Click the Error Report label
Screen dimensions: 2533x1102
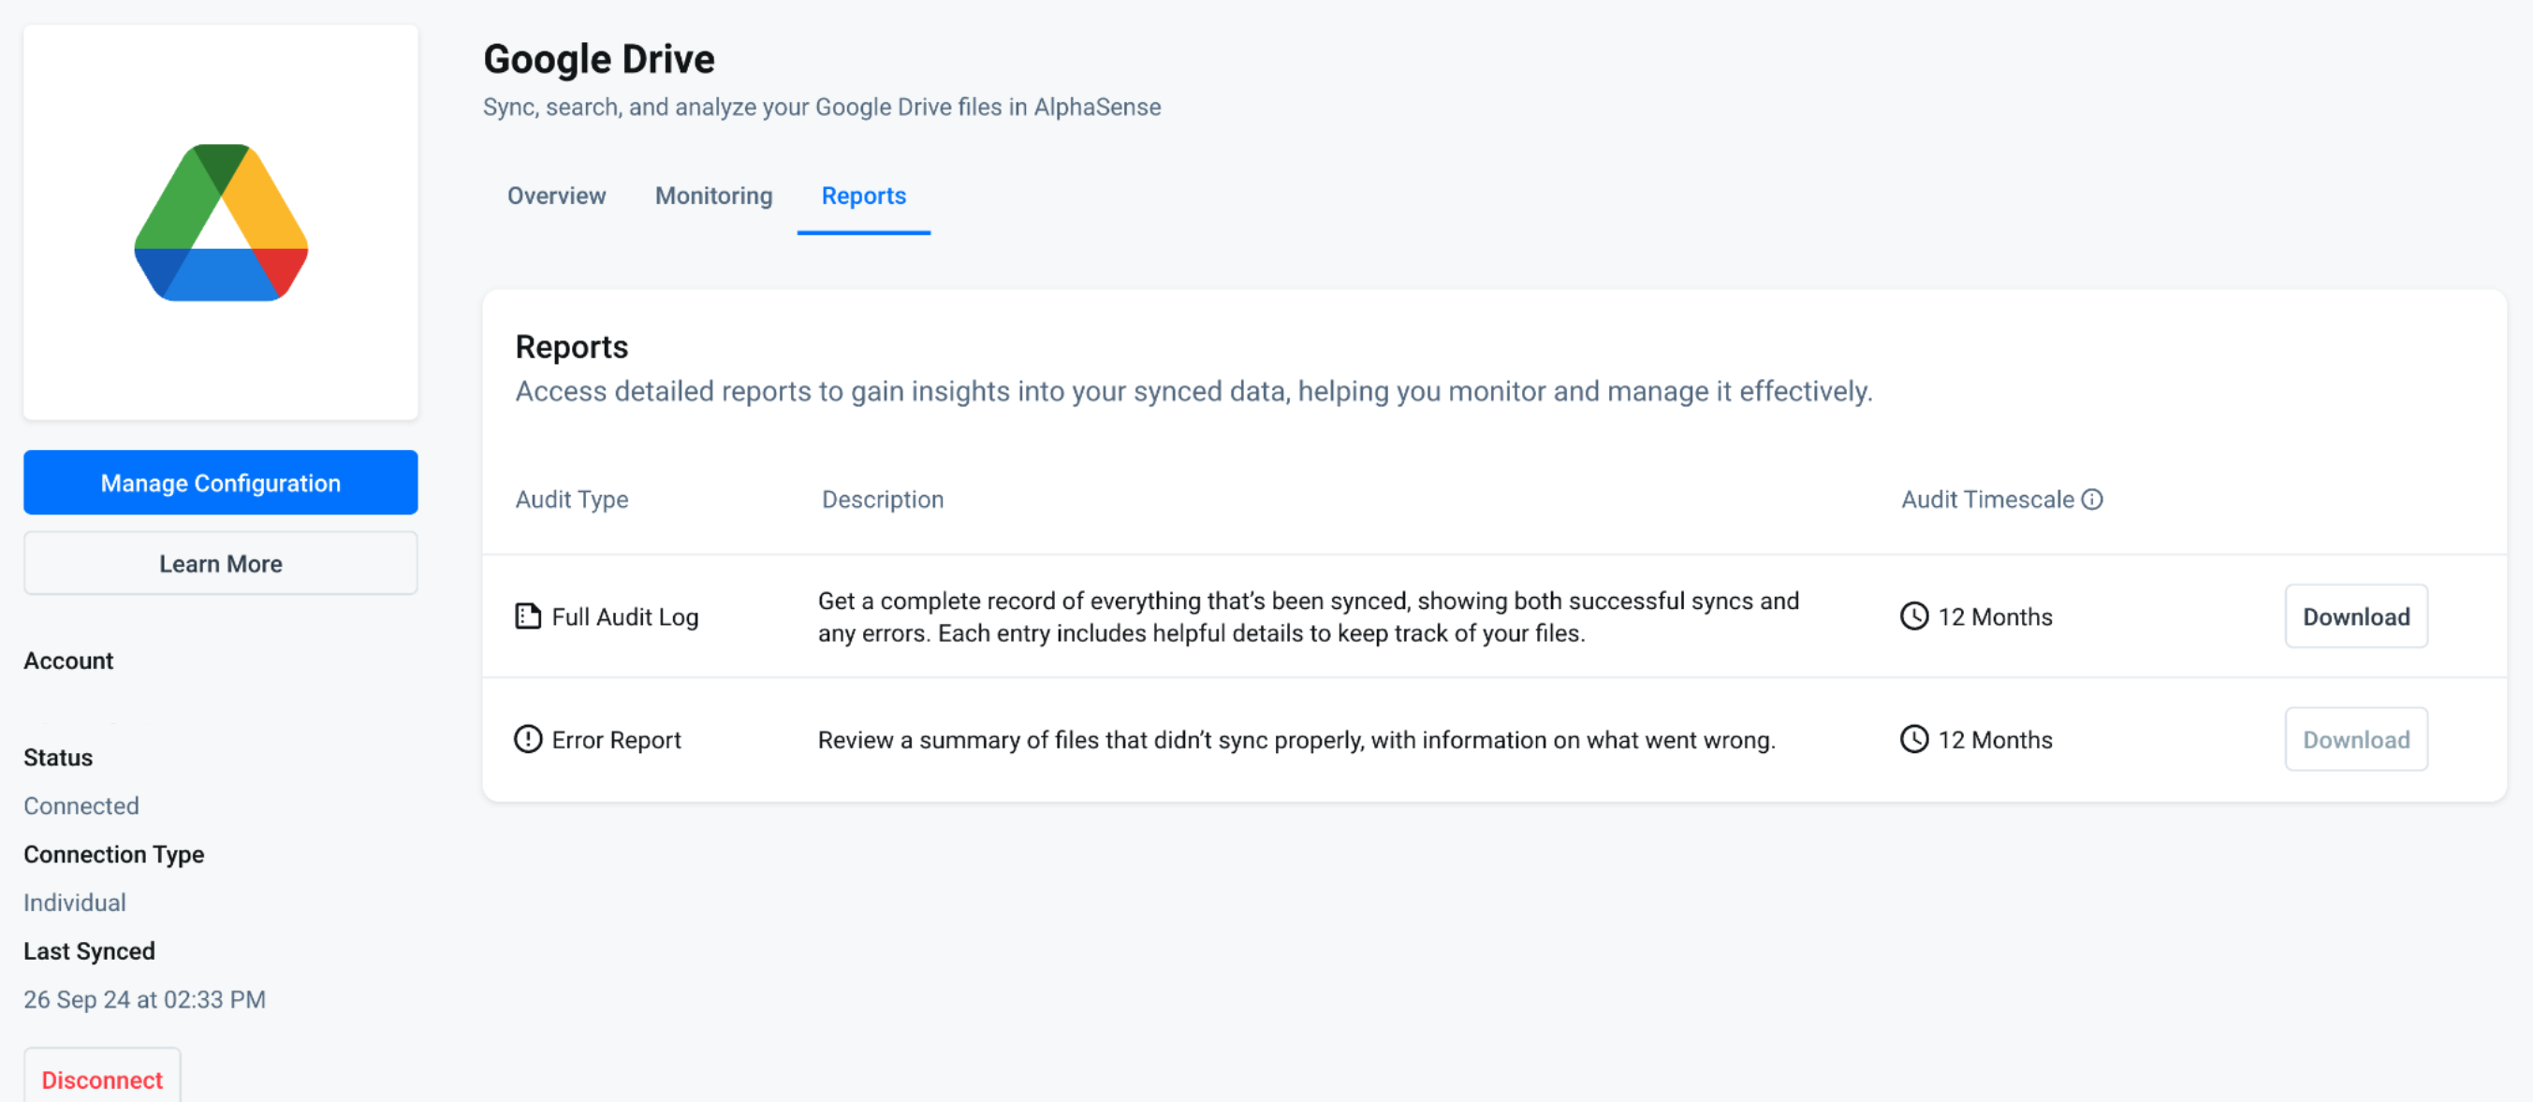pyautogui.click(x=616, y=739)
